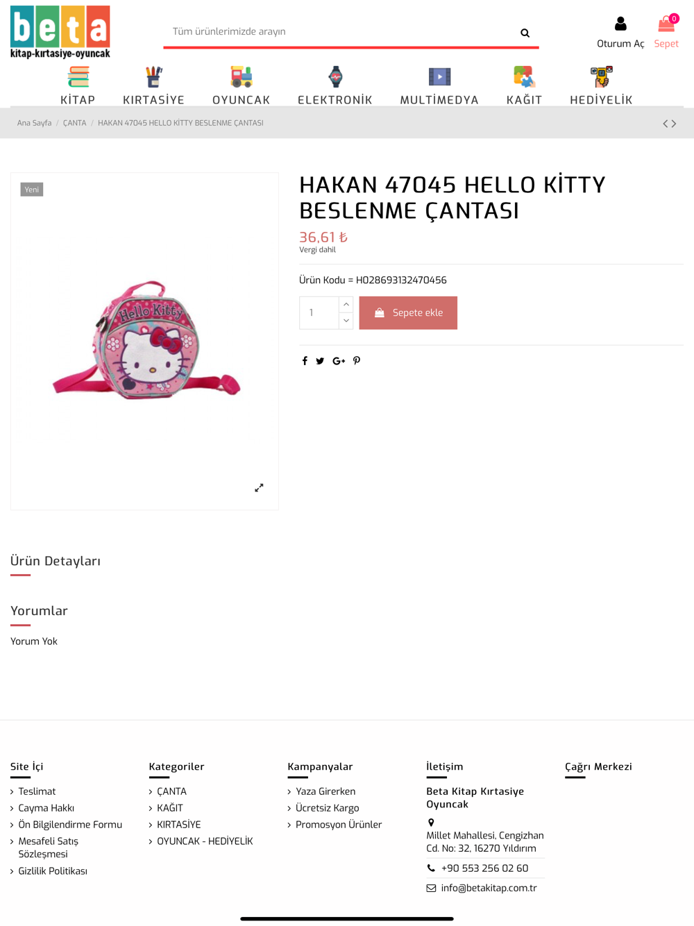Pin the product on Pinterest
The width and height of the screenshot is (694, 926).
click(357, 361)
